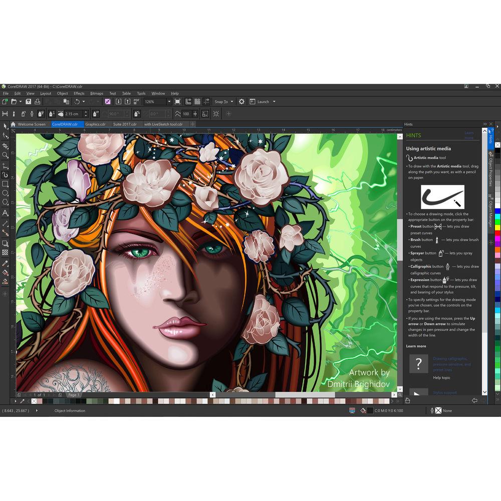
Task: Toggle Calligraphic mode on property bar
Action: coord(32,114)
